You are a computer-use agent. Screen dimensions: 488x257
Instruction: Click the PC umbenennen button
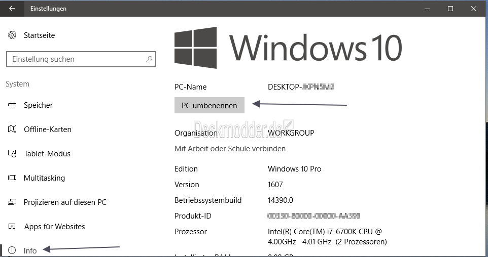point(209,105)
